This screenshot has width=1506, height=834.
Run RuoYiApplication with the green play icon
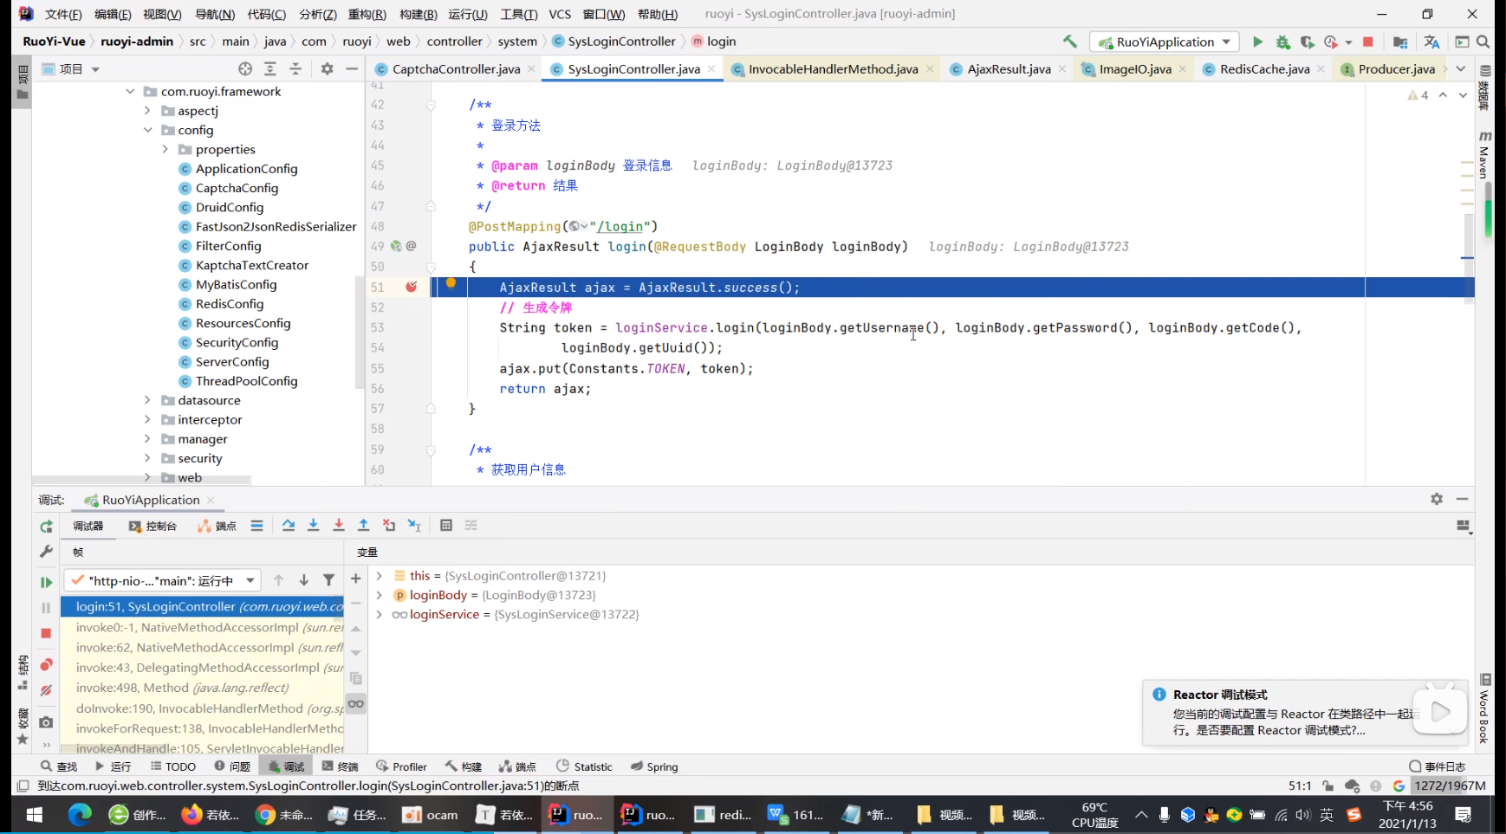[1257, 42]
